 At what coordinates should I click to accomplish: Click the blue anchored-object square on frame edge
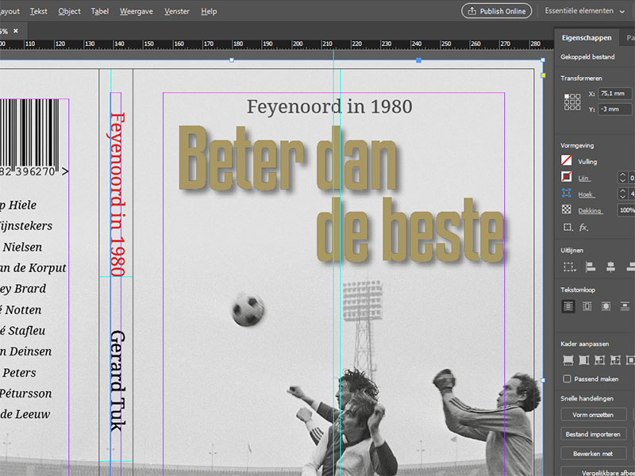(x=419, y=60)
